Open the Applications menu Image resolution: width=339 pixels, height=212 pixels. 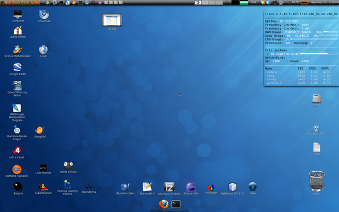[12, 2]
